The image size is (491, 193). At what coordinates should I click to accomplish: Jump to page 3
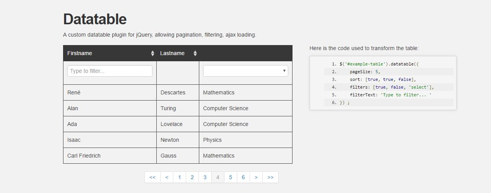coord(205,177)
